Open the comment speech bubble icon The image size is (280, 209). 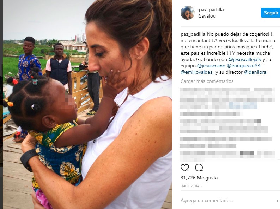point(199,168)
